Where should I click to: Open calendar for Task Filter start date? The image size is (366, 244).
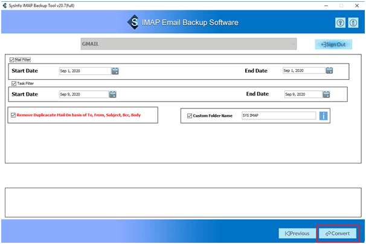coord(112,94)
